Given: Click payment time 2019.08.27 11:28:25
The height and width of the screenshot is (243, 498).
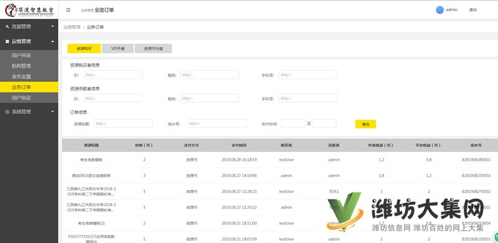Looking at the screenshot, I should (239, 191).
